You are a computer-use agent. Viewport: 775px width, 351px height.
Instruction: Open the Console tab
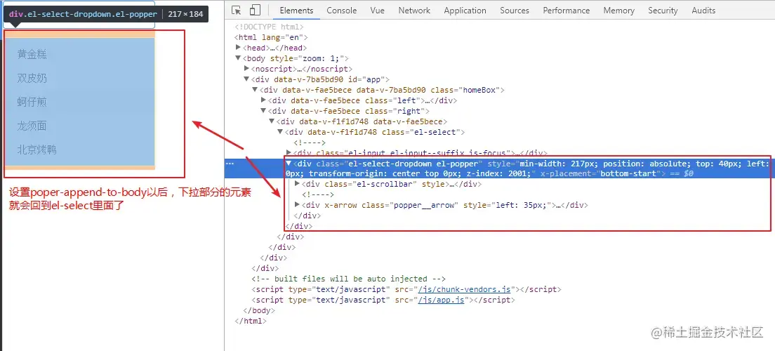coord(342,11)
